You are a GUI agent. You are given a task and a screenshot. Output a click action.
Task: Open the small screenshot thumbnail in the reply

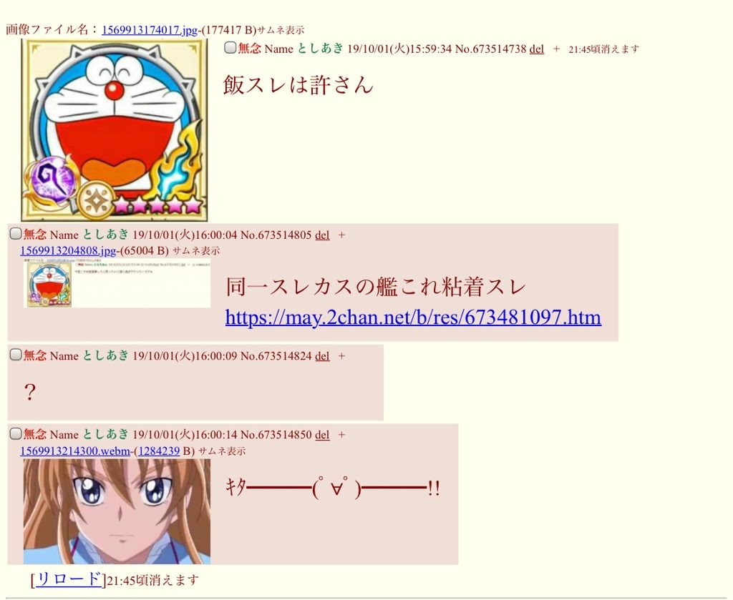pos(117,283)
